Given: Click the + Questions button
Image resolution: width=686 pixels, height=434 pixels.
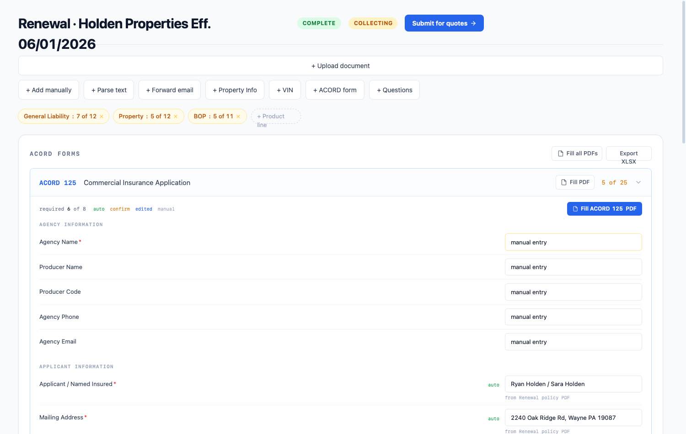Looking at the screenshot, I should [x=394, y=90].
